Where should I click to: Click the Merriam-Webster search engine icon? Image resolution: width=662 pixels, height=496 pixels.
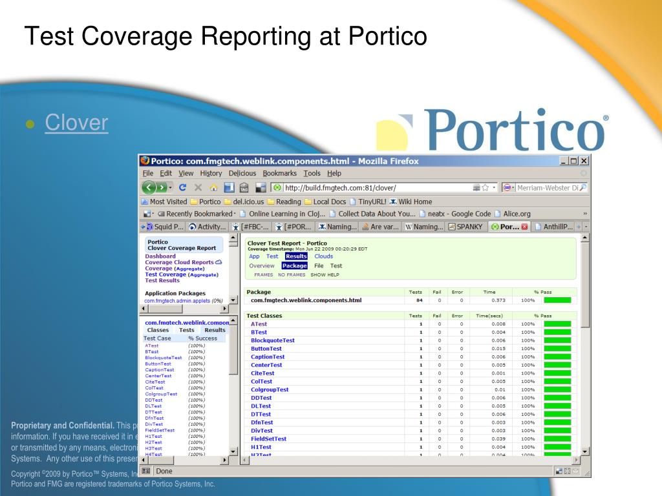click(507, 188)
